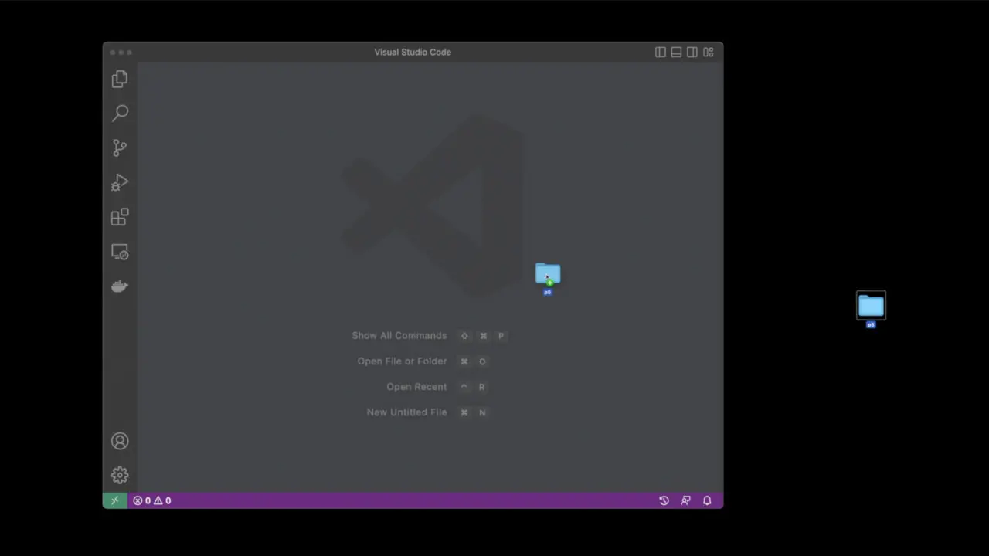989x556 pixels.
Task: Open the Docker view in activity bar
Action: (120, 286)
